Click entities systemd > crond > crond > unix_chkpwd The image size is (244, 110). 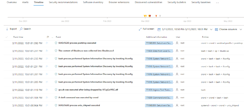(x=220, y=105)
